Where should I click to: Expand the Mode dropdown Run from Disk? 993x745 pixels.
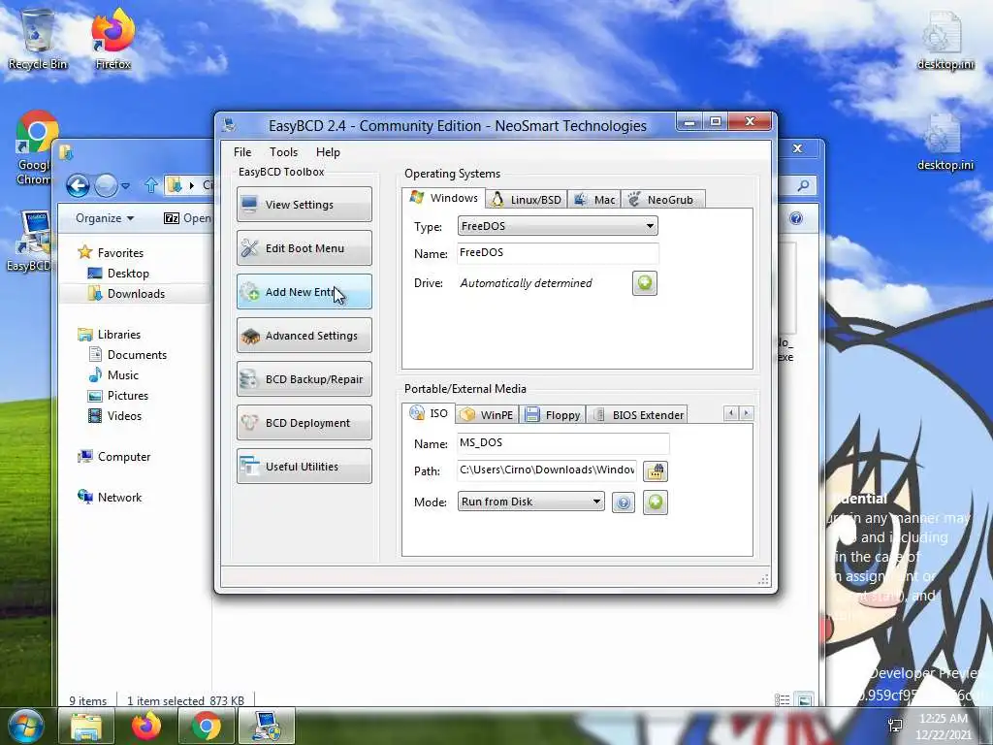point(530,502)
